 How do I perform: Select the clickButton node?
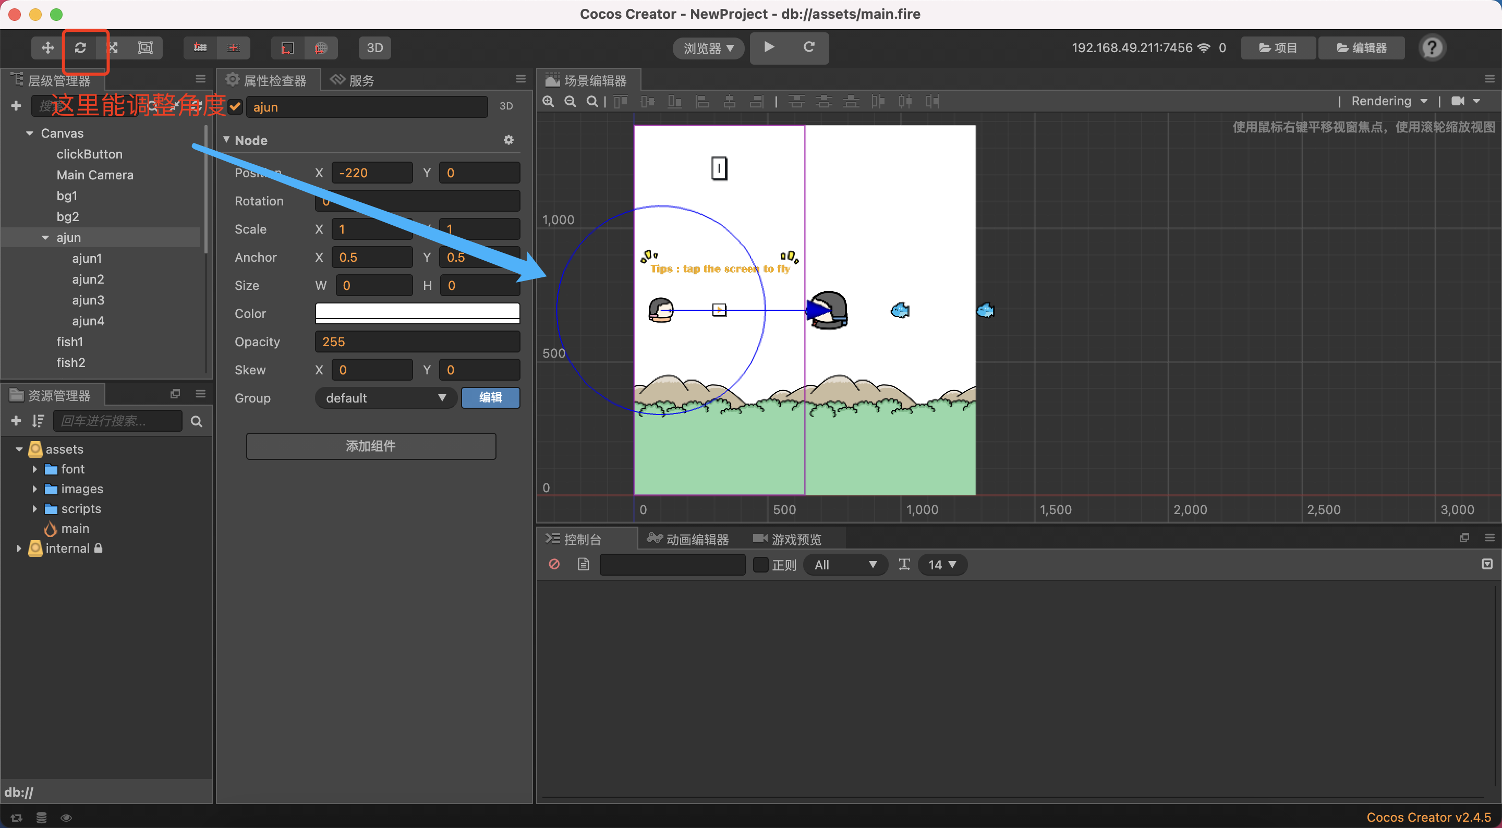(89, 154)
